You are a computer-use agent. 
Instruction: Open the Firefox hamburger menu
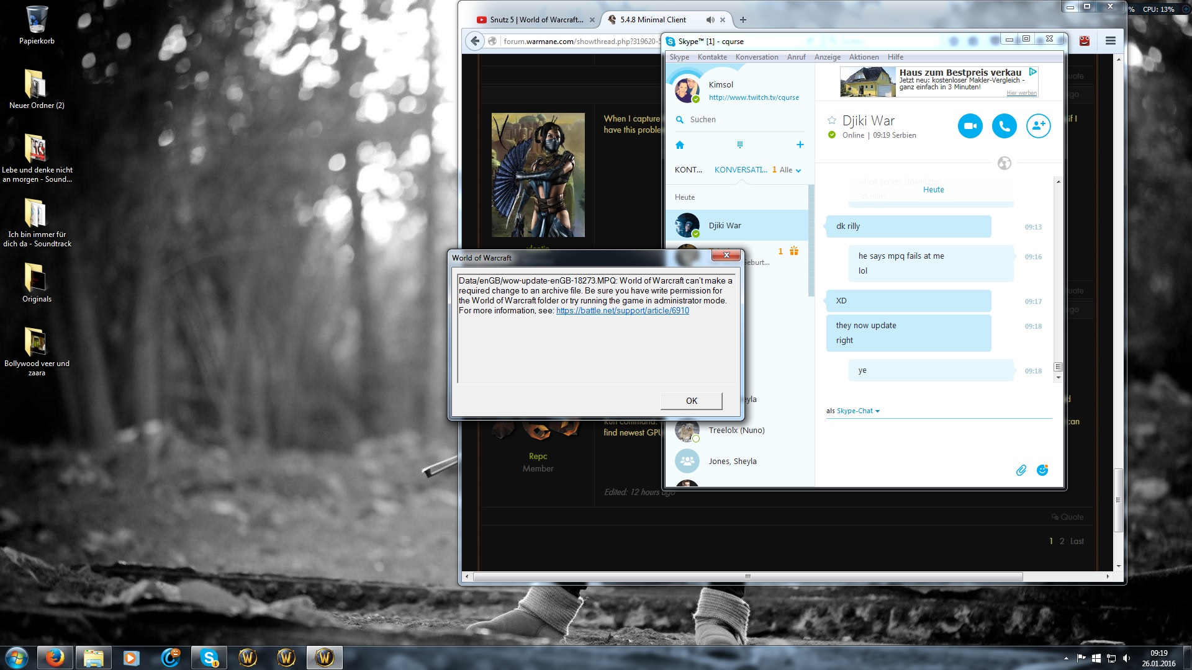(x=1111, y=41)
